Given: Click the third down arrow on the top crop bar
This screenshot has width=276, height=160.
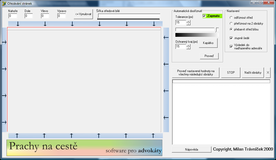Looking at the screenshot, I should click(x=72, y=24).
